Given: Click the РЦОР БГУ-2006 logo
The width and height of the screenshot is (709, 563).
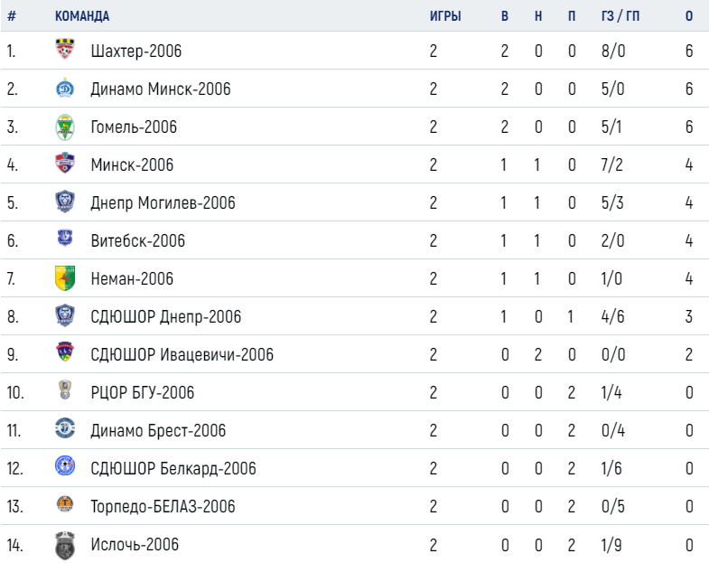Looking at the screenshot, I should (65, 389).
